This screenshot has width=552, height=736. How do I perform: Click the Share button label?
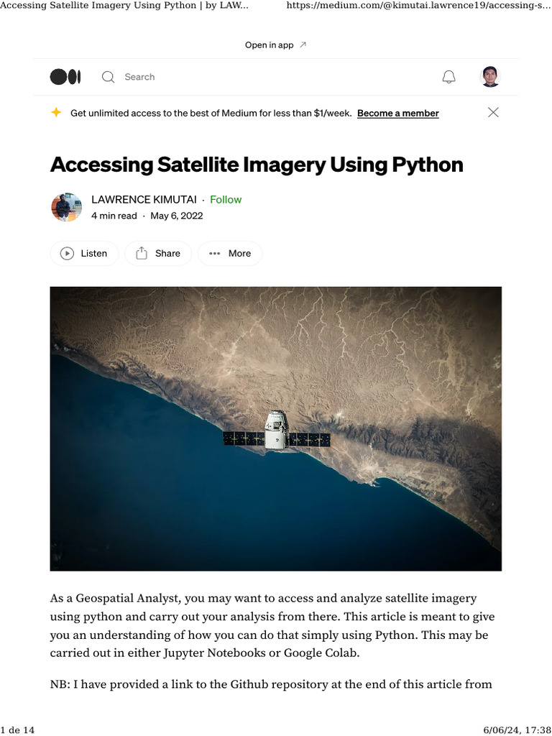(x=167, y=254)
